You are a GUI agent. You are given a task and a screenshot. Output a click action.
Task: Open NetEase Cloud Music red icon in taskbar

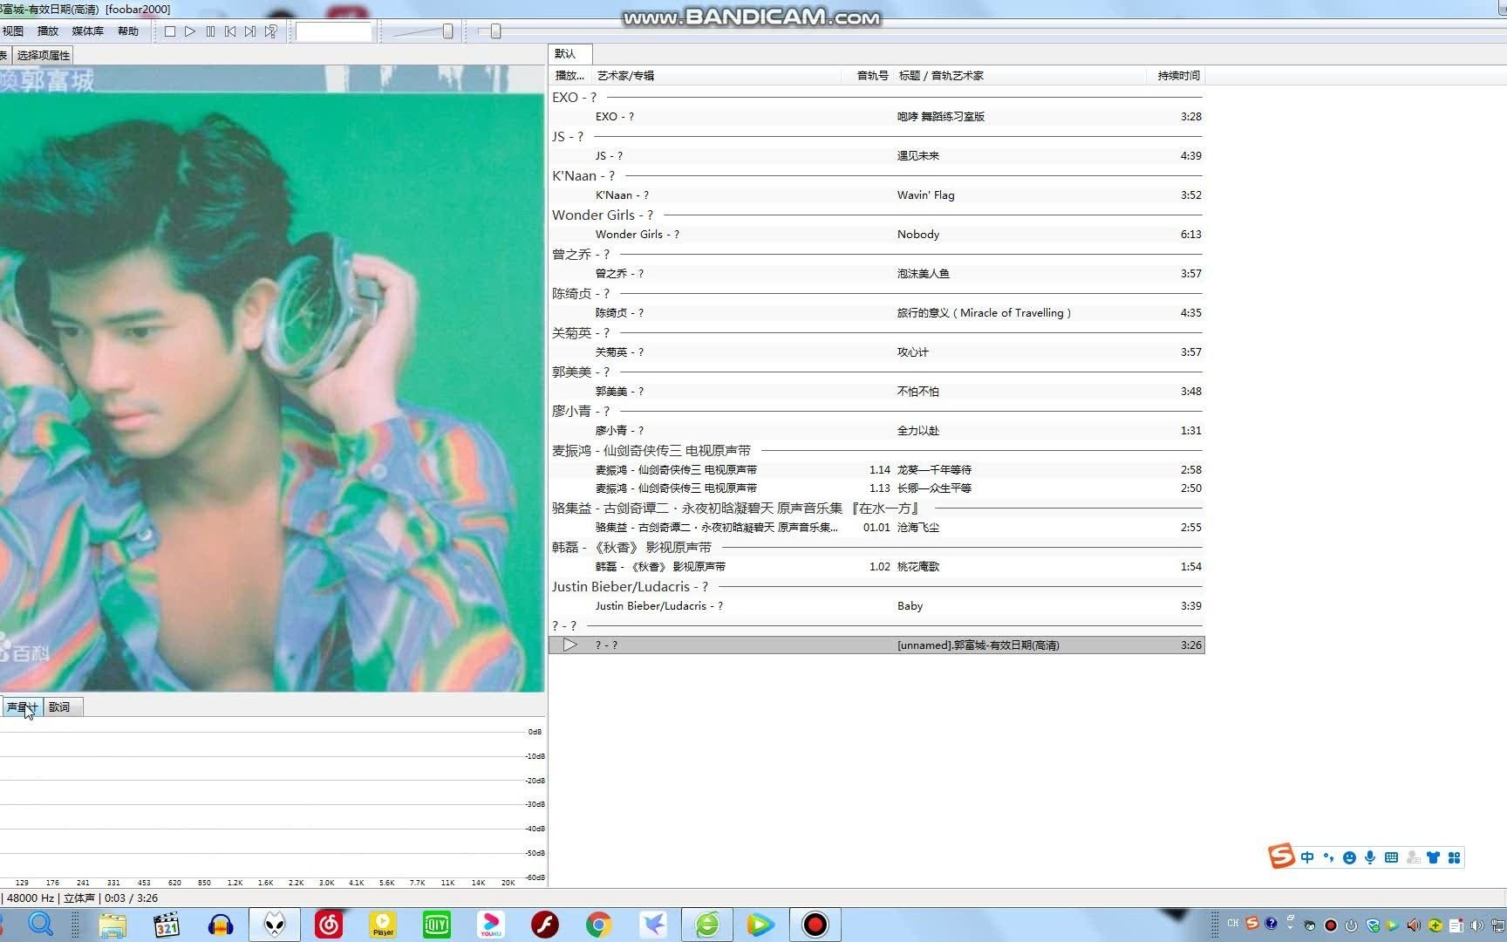(329, 925)
